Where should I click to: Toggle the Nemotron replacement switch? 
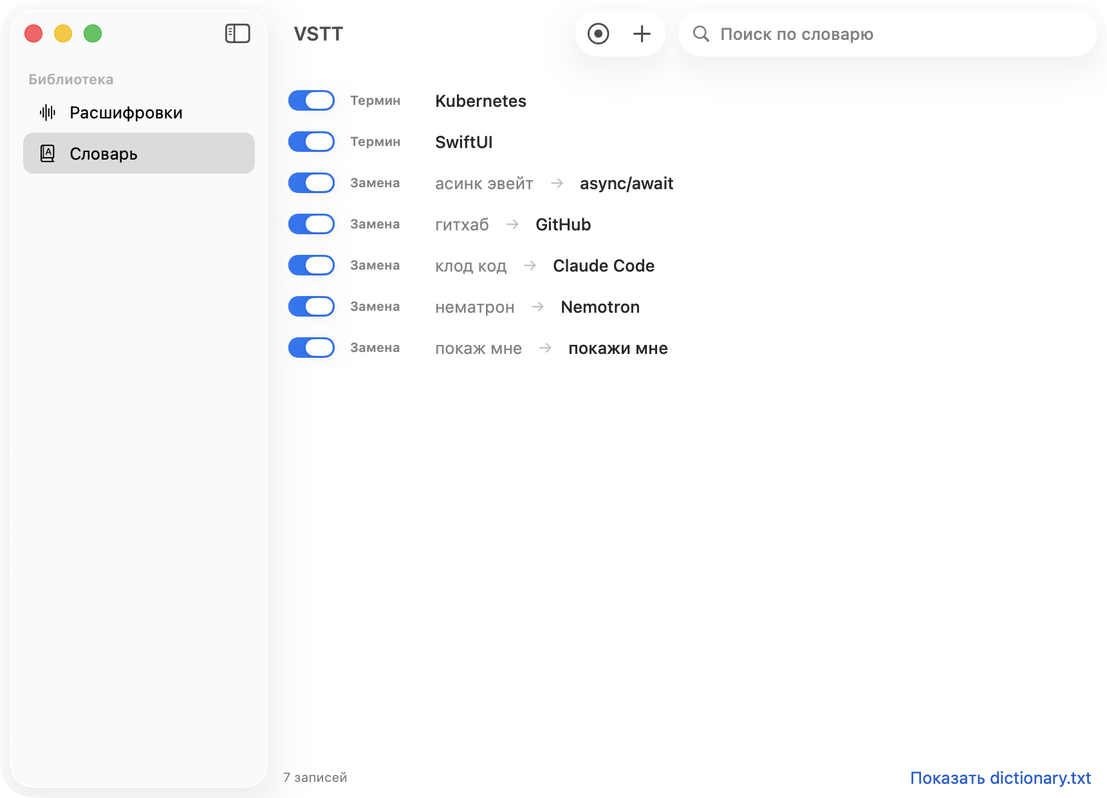coord(312,306)
